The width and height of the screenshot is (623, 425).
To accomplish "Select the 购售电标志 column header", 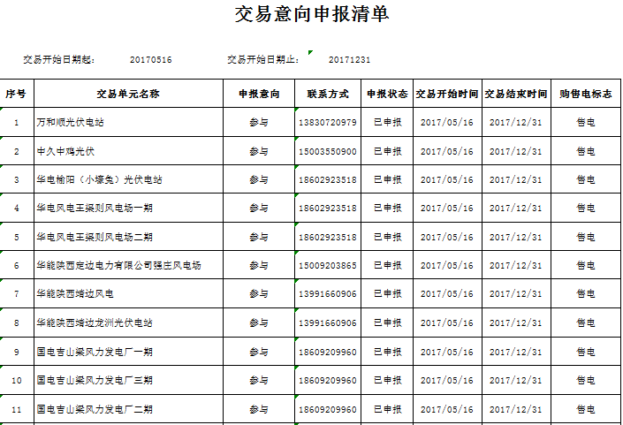I will (x=586, y=94).
